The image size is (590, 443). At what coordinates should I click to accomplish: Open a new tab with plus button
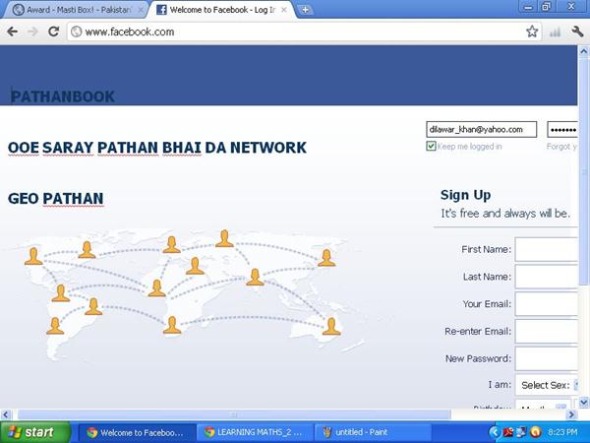click(306, 10)
